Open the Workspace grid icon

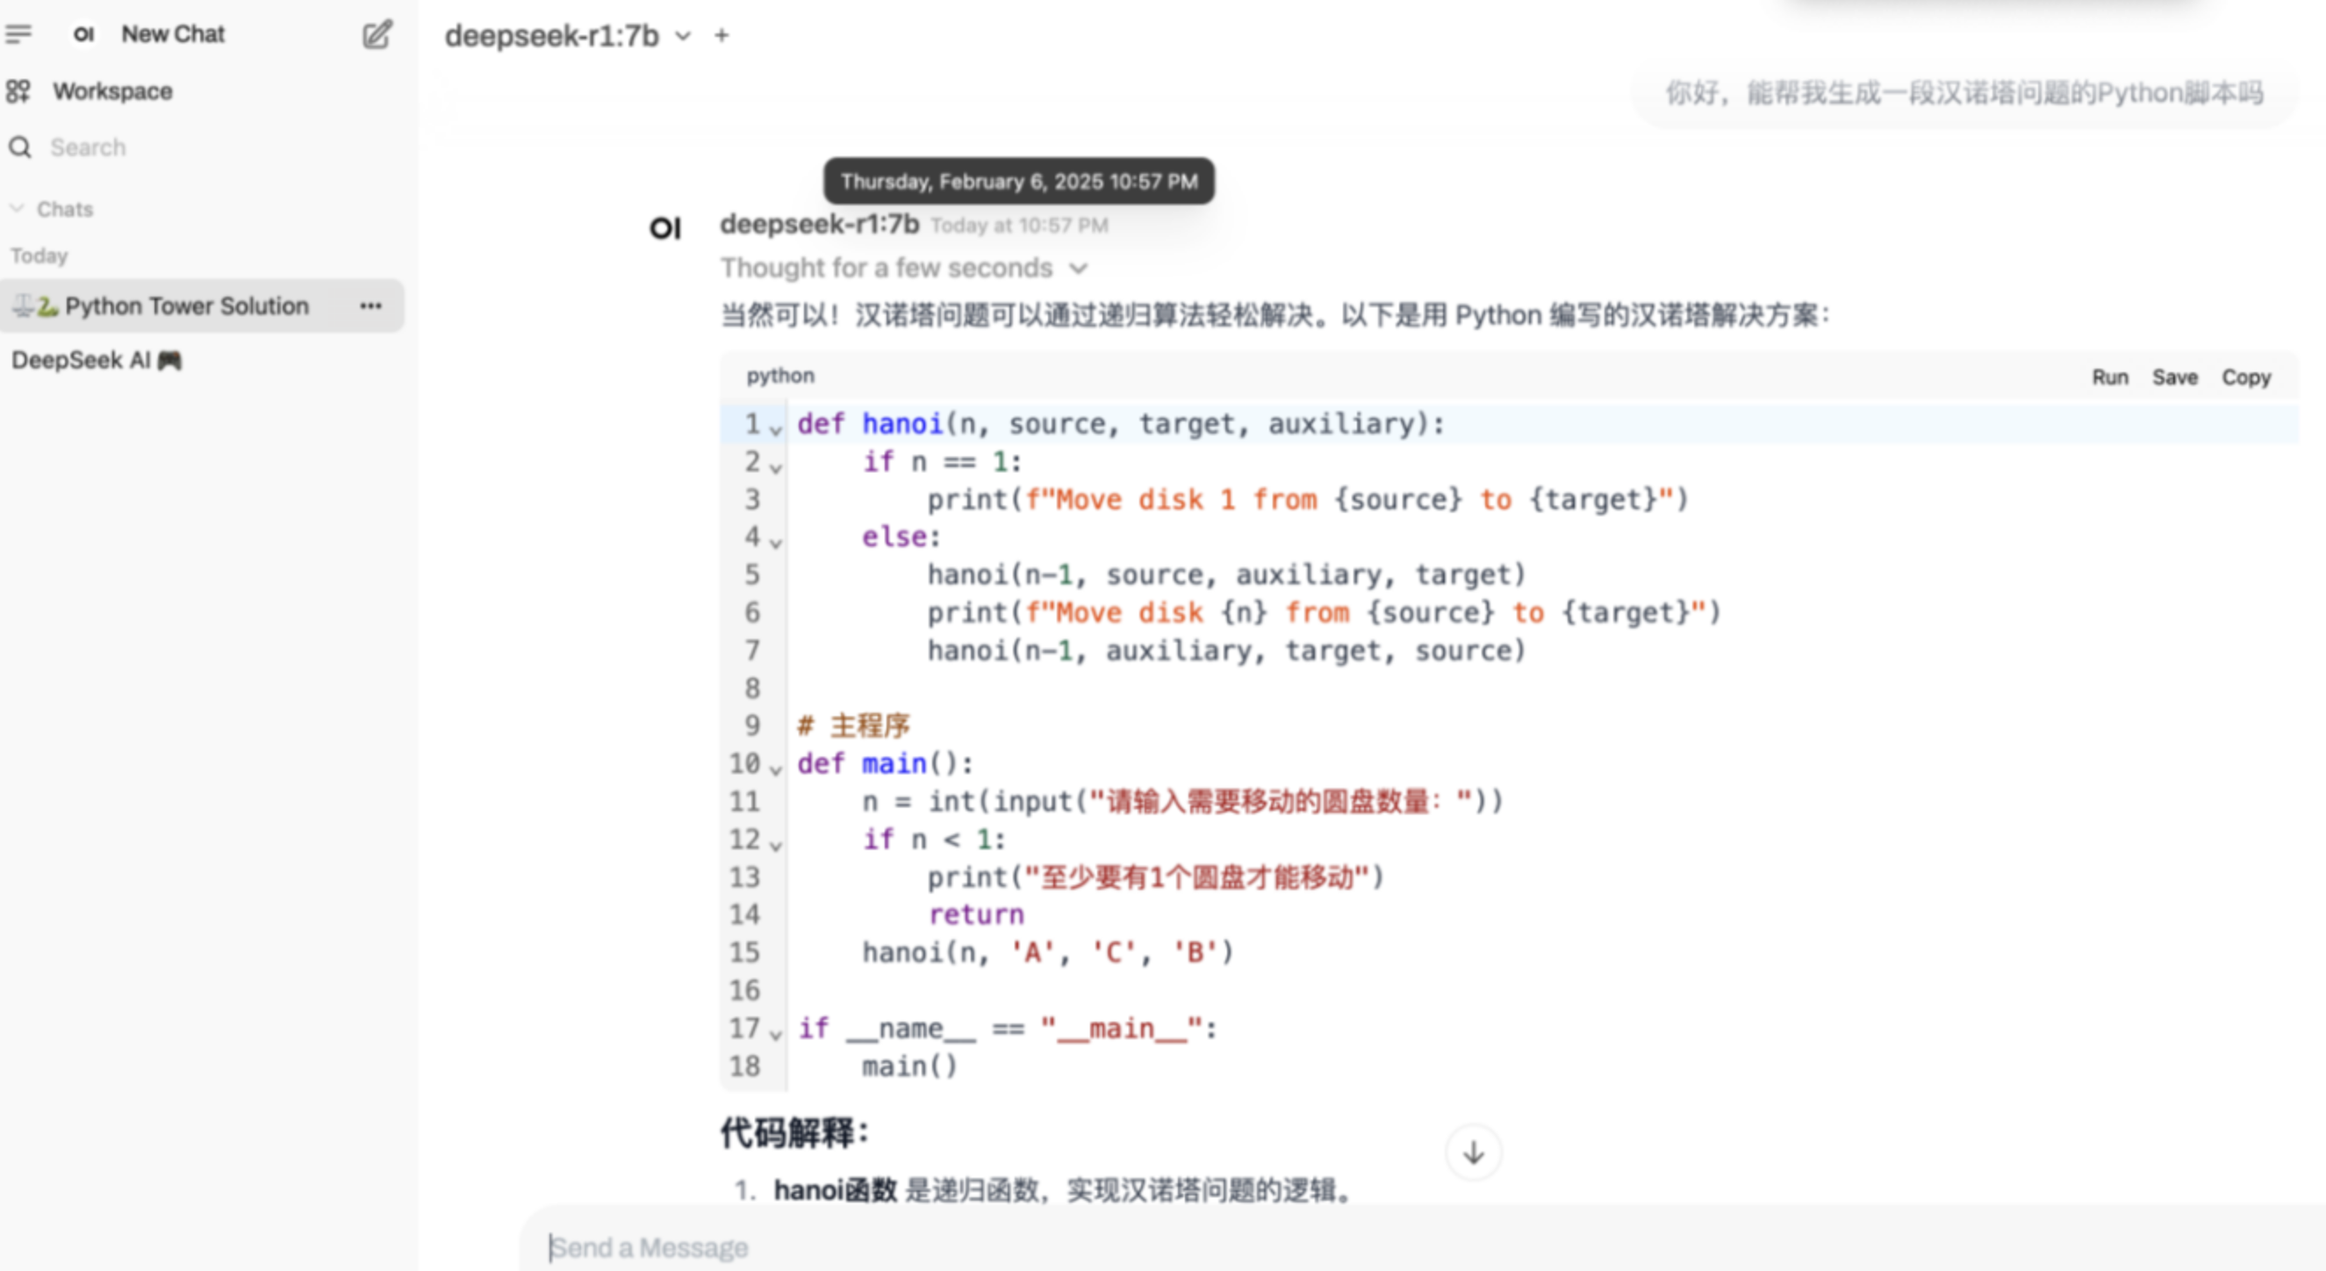tap(18, 91)
